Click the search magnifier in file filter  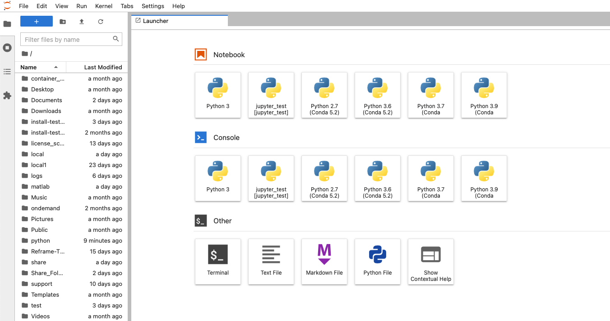116,39
